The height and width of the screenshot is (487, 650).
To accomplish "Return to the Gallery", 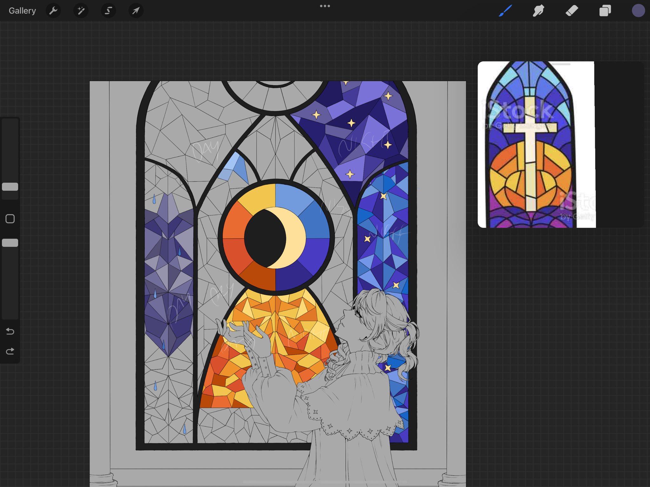I will click(x=22, y=11).
